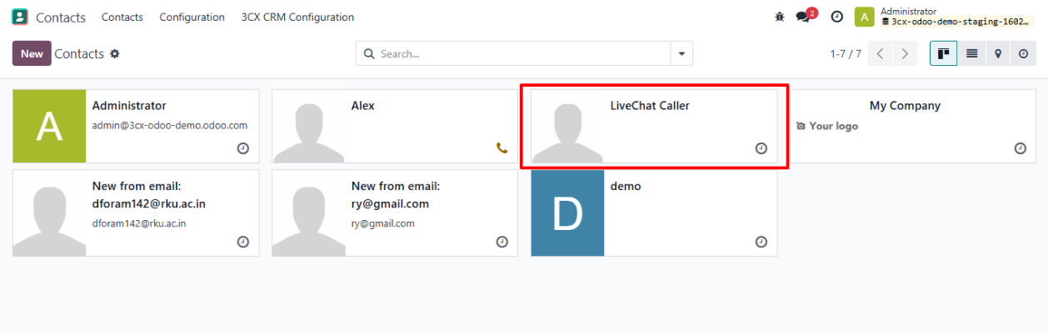
Task: Open the 3CX CRM Configuration menu
Action: pyautogui.click(x=297, y=17)
